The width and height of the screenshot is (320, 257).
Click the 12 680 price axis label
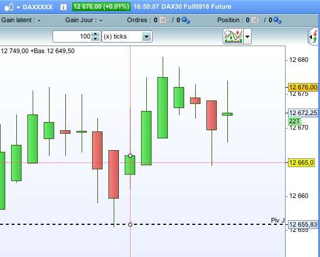299,60
